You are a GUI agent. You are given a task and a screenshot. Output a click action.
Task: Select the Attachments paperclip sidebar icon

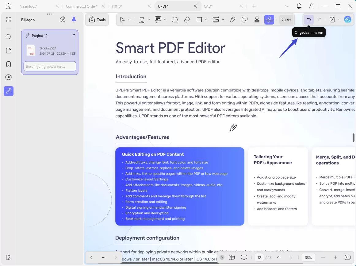[8, 91]
